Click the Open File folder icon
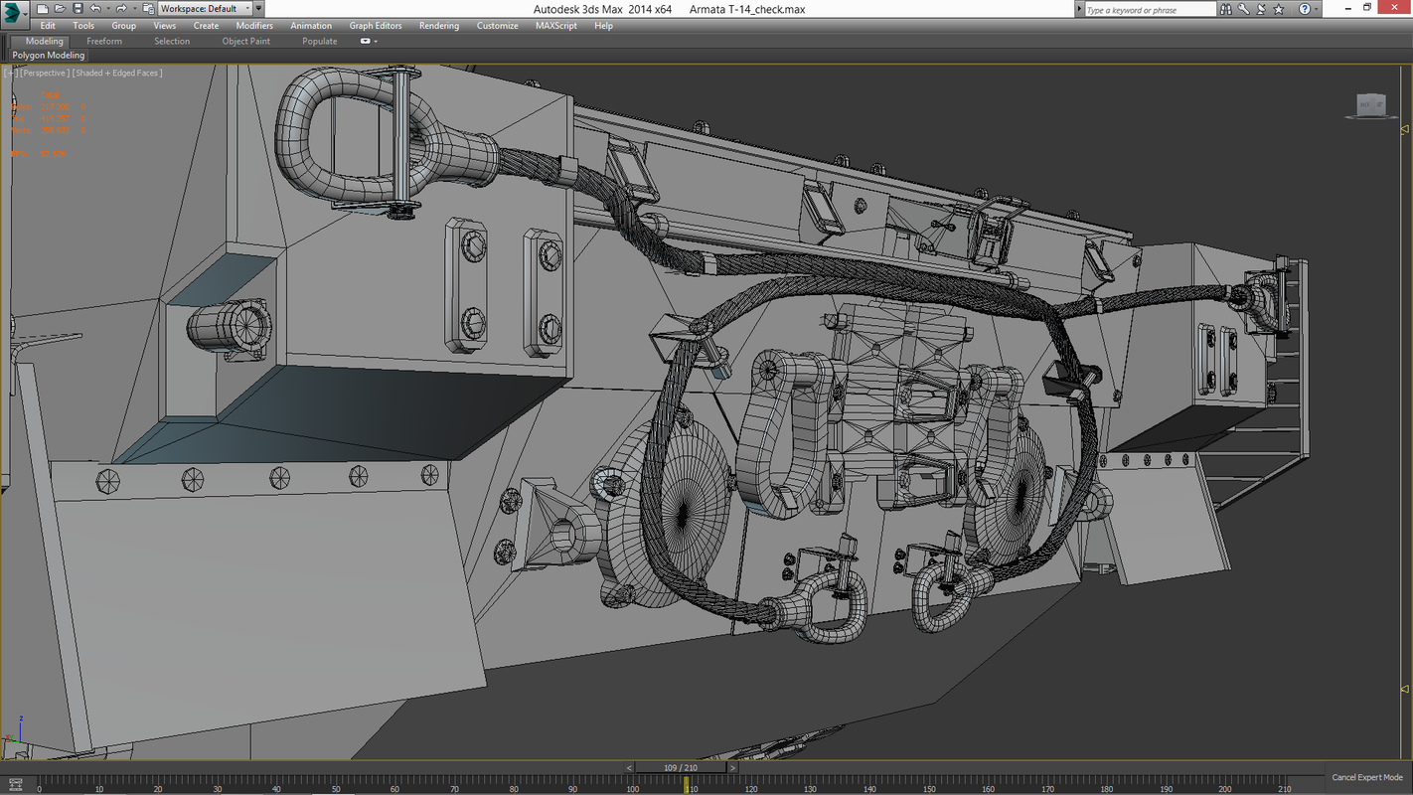The width and height of the screenshot is (1413, 795). pos(60,9)
